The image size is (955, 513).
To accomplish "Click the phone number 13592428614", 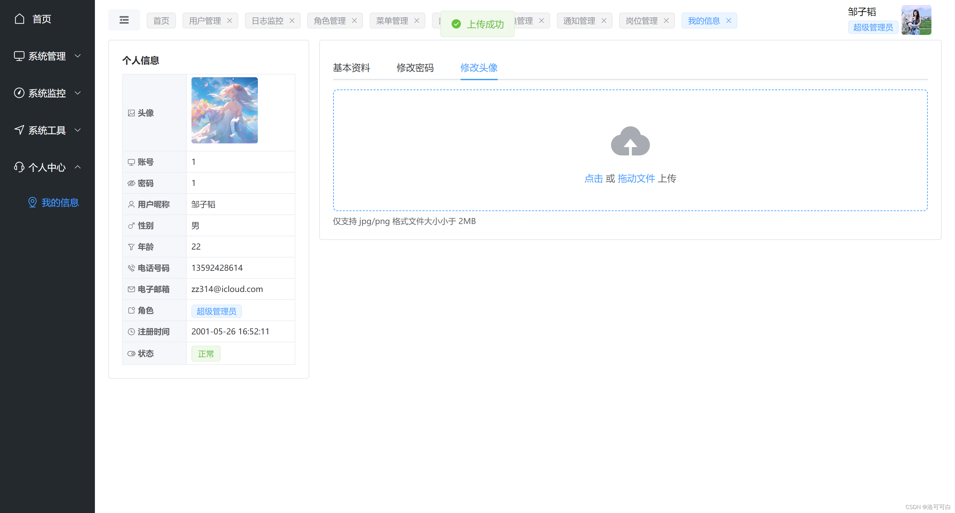I will (x=217, y=268).
